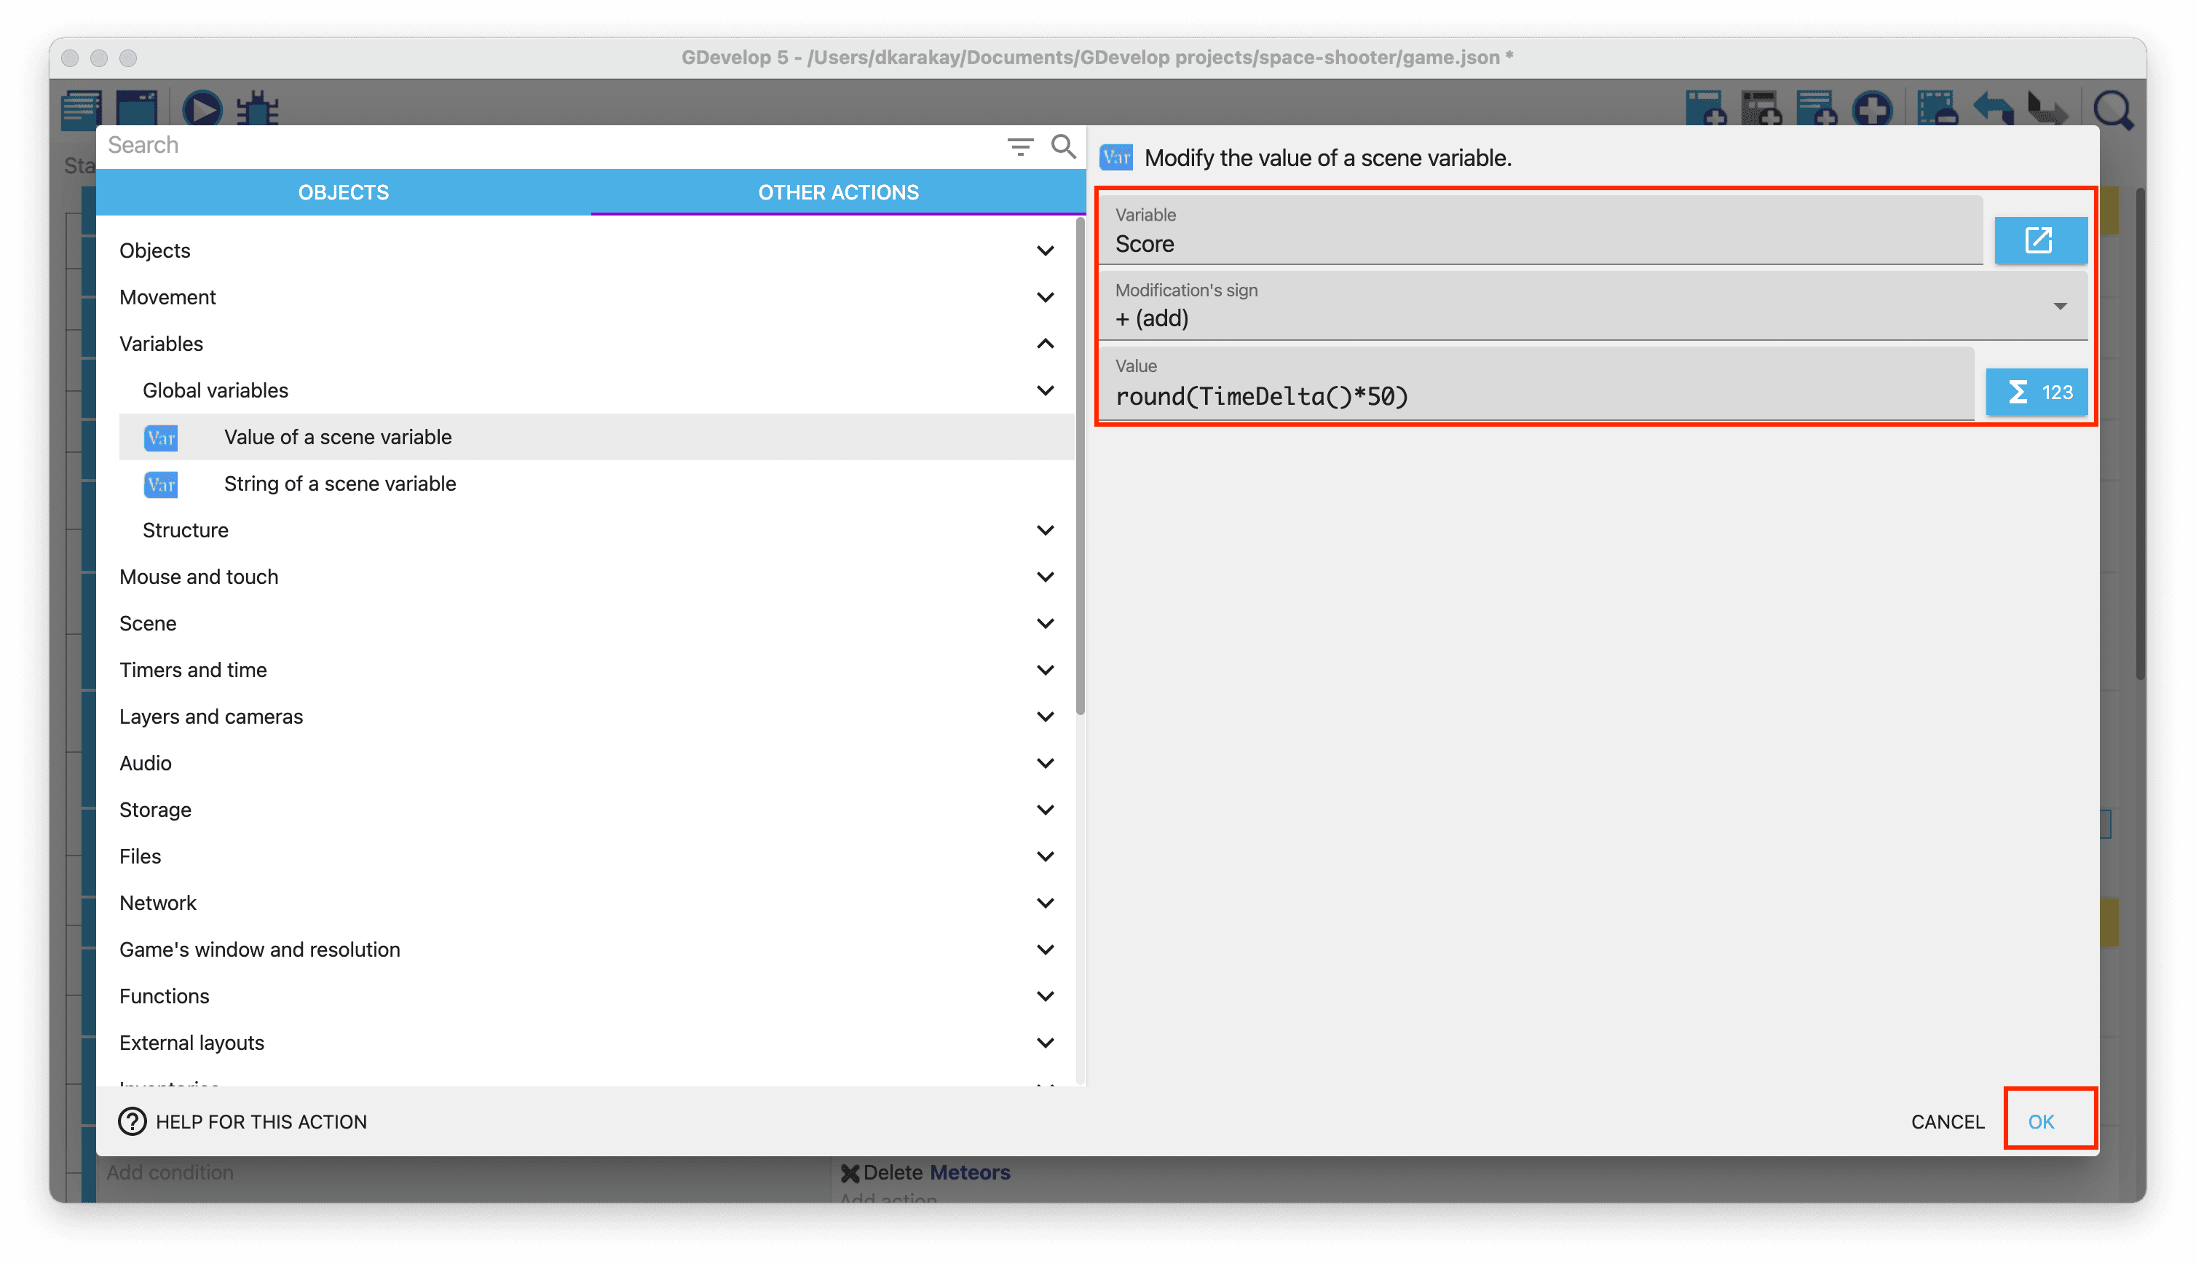This screenshot has height=1264, width=2196.
Task: Open variable list editor button
Action: [x=2039, y=240]
